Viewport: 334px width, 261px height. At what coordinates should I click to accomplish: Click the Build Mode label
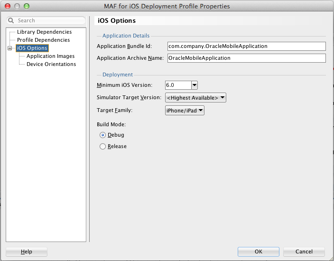[x=111, y=124]
